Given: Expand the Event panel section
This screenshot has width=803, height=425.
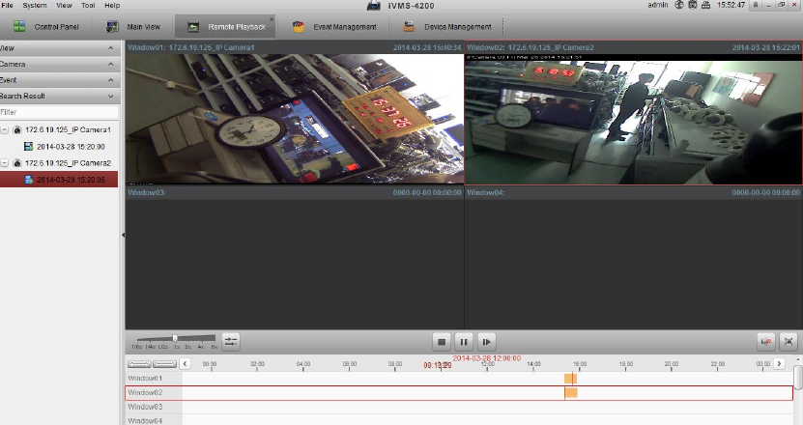Looking at the screenshot, I should pyautogui.click(x=111, y=80).
